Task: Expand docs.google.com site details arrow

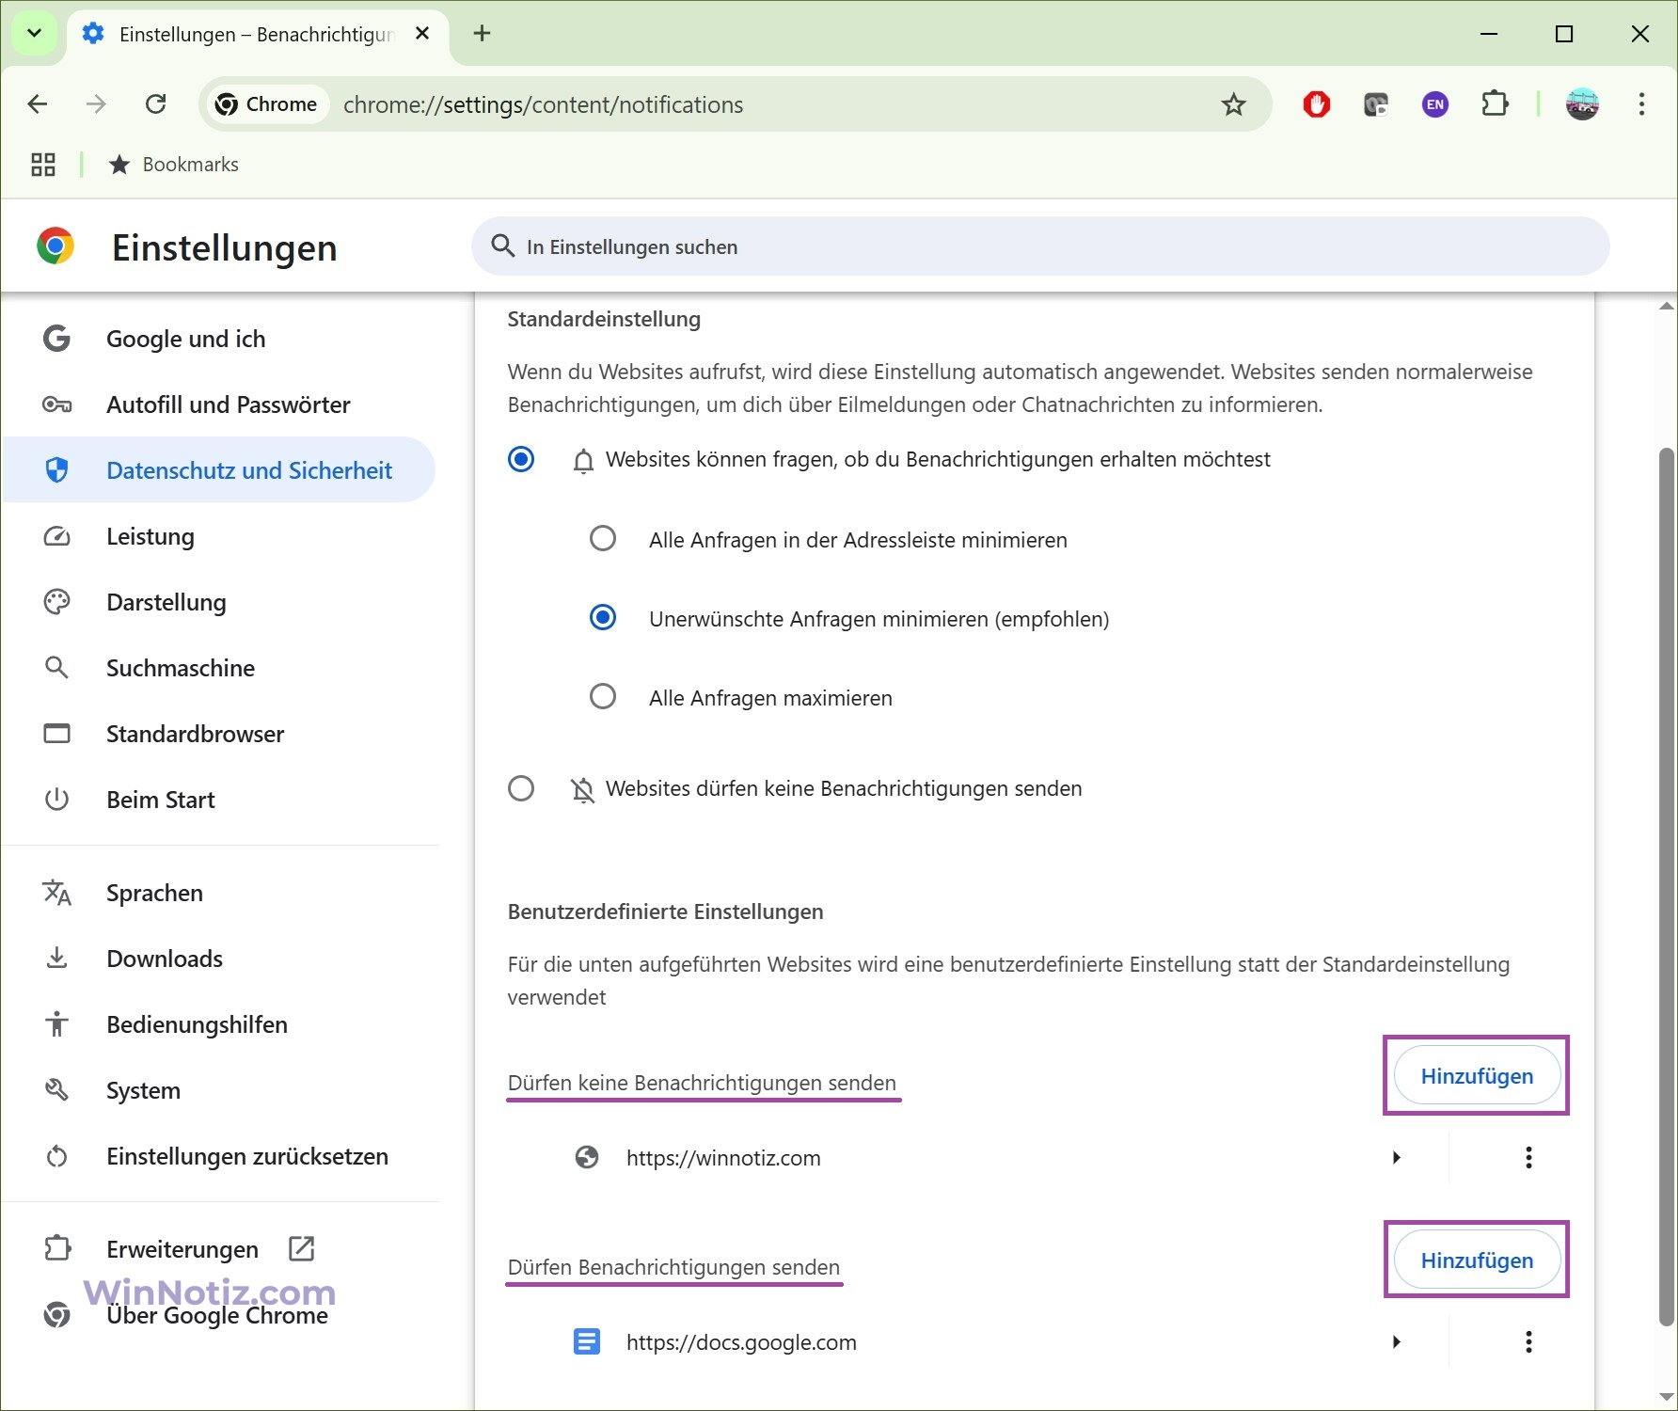Action: point(1397,1342)
